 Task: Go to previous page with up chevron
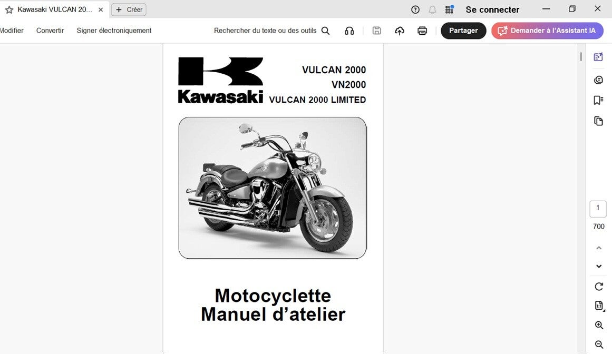(x=599, y=248)
